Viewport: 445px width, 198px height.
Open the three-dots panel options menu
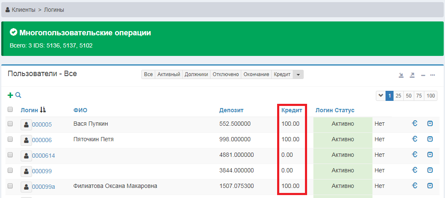432,75
